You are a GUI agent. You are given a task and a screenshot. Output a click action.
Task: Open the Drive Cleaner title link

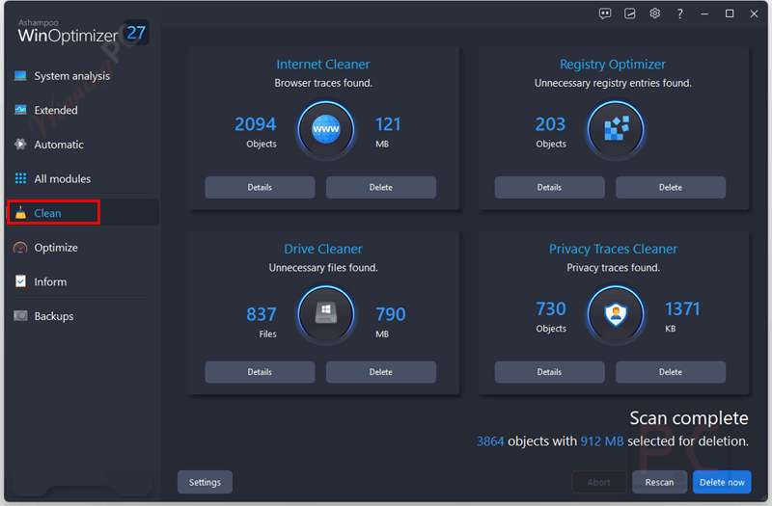[x=323, y=249]
